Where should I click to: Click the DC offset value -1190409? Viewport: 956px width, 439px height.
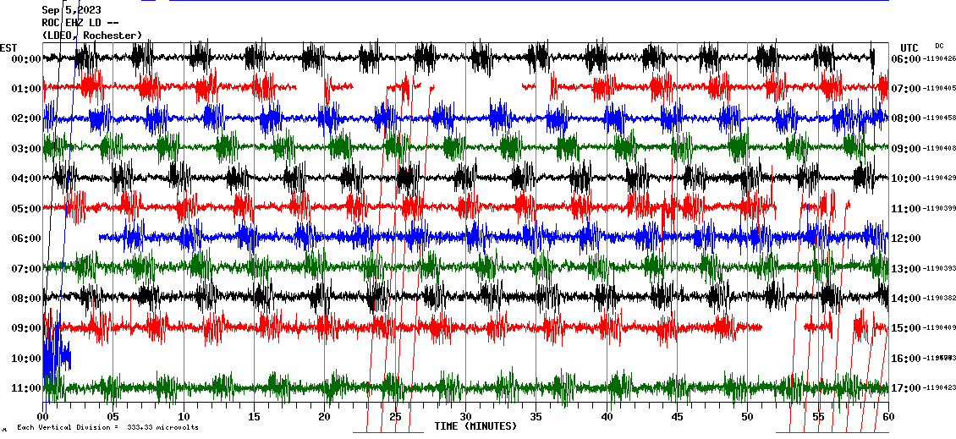coord(938,328)
